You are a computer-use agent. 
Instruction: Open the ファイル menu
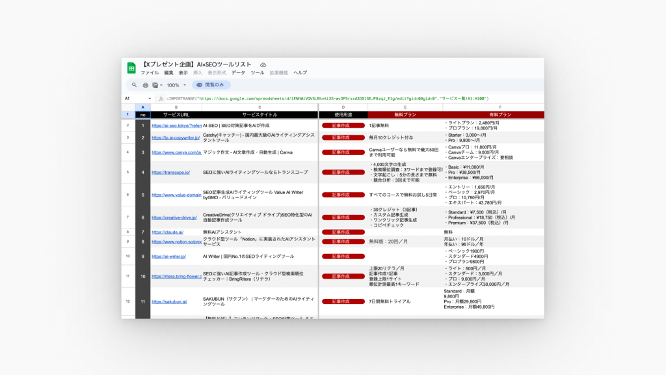(150, 73)
